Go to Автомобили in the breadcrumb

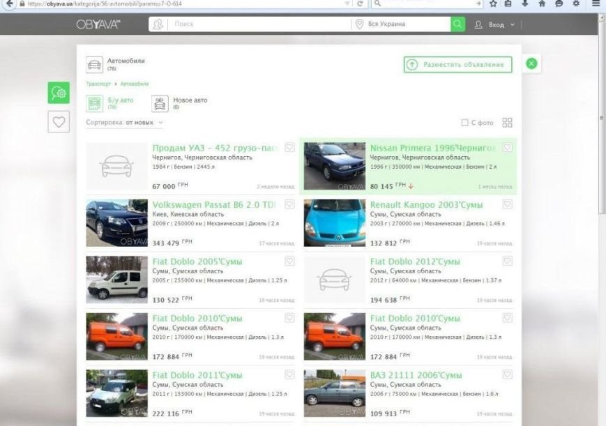click(x=134, y=84)
